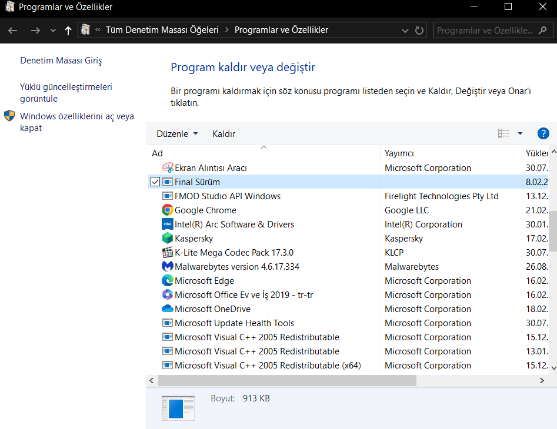This screenshot has height=429, width=557.
Task: Go up one level with up arrow
Action: click(68, 31)
